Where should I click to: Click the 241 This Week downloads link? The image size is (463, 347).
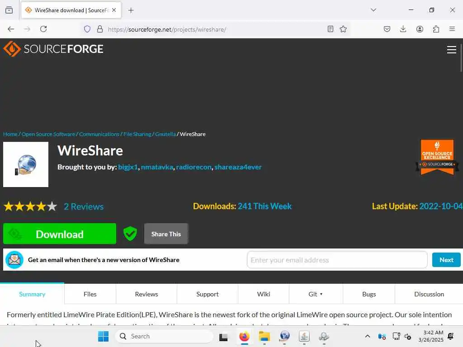265,206
